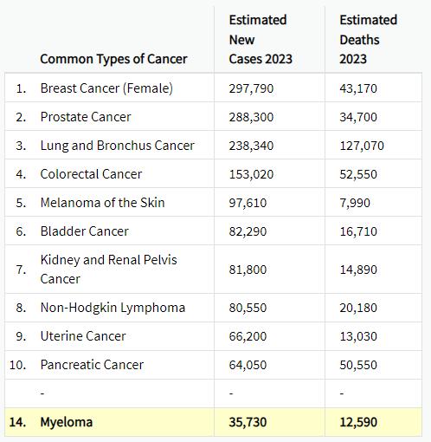Select the 35,730 Myeloma cases value
This screenshot has width=431, height=442.
pyautogui.click(x=248, y=422)
